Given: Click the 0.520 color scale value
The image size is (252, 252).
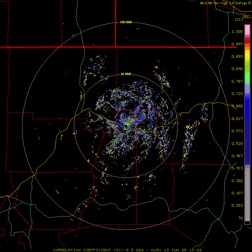Looking at the screenshot, I should pos(237,144).
